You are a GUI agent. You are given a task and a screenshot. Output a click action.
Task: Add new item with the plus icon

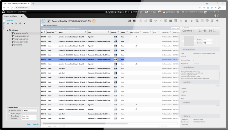[217, 21]
